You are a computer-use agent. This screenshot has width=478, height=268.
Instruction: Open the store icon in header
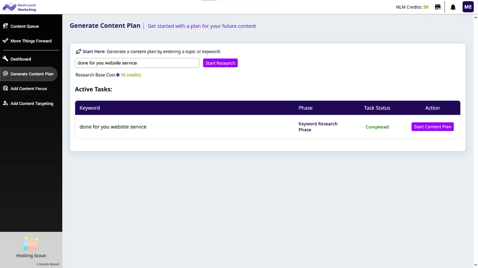tap(437, 7)
